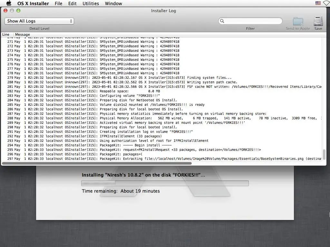Select log line 271 SMSystem_DMDiskBased Warning

pos(162,41)
